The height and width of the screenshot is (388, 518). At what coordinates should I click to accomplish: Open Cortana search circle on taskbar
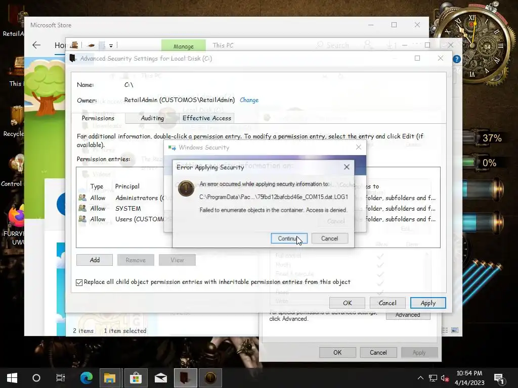[36, 378]
